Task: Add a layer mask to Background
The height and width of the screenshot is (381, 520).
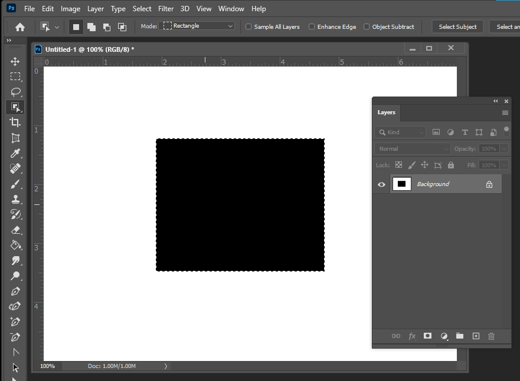Action: click(427, 336)
